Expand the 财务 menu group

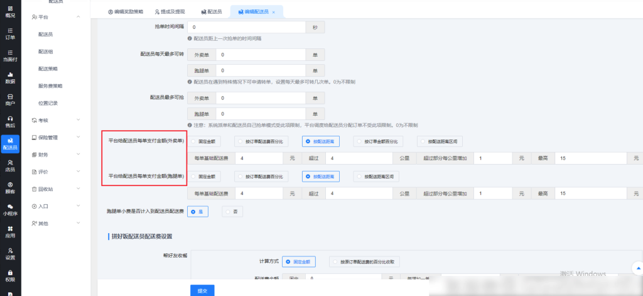pos(57,155)
